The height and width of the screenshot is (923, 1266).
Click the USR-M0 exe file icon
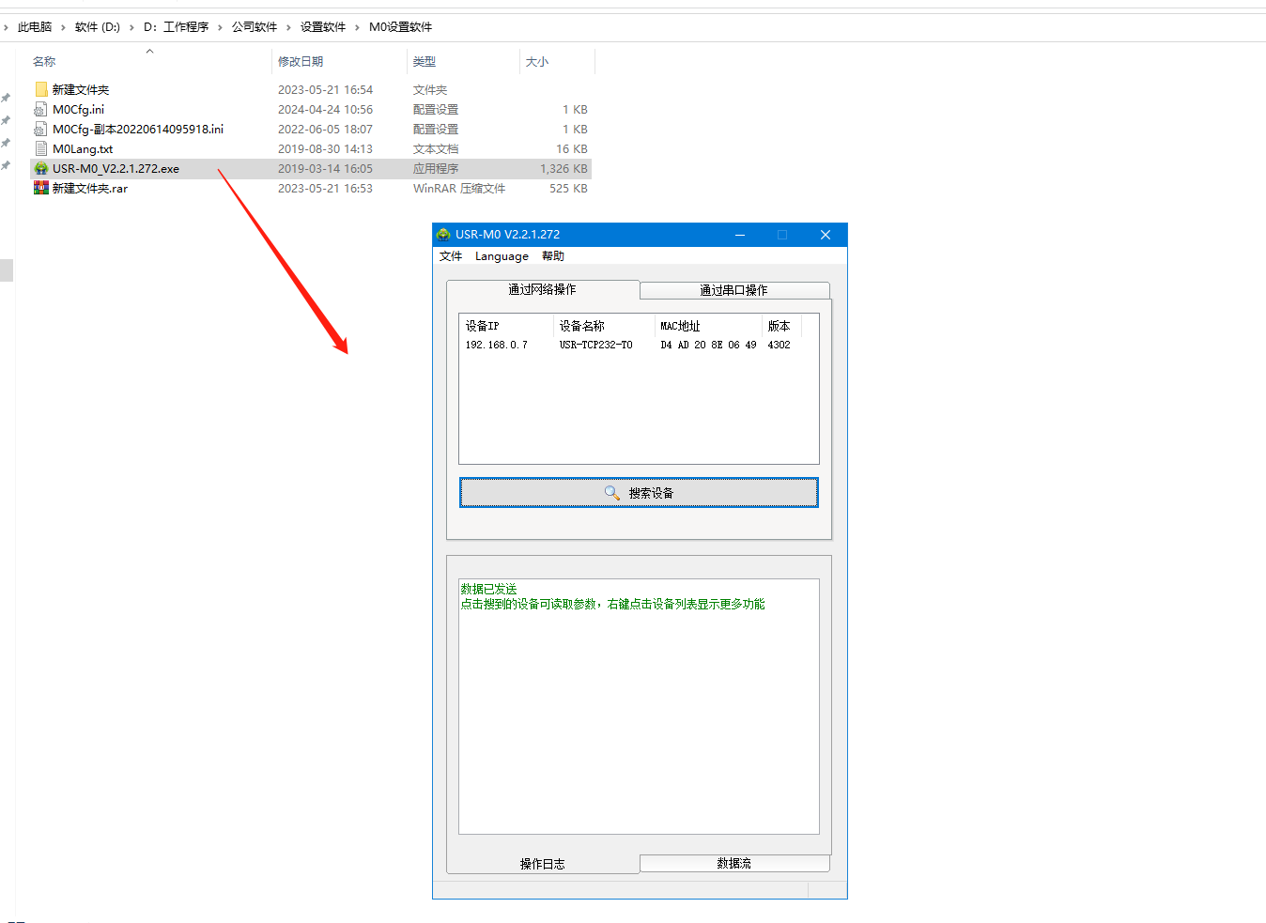41,169
